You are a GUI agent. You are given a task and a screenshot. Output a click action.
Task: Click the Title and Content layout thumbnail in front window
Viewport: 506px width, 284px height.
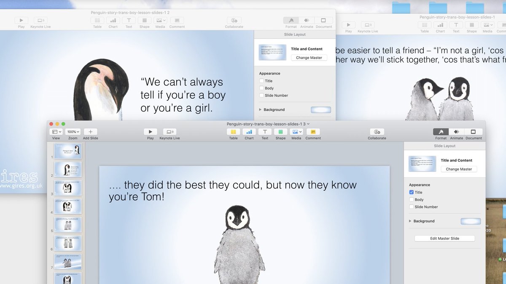coord(422,164)
